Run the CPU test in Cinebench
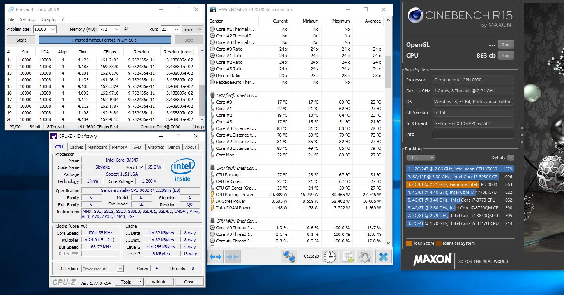Screen dimensions: 564x295 coord(506,56)
